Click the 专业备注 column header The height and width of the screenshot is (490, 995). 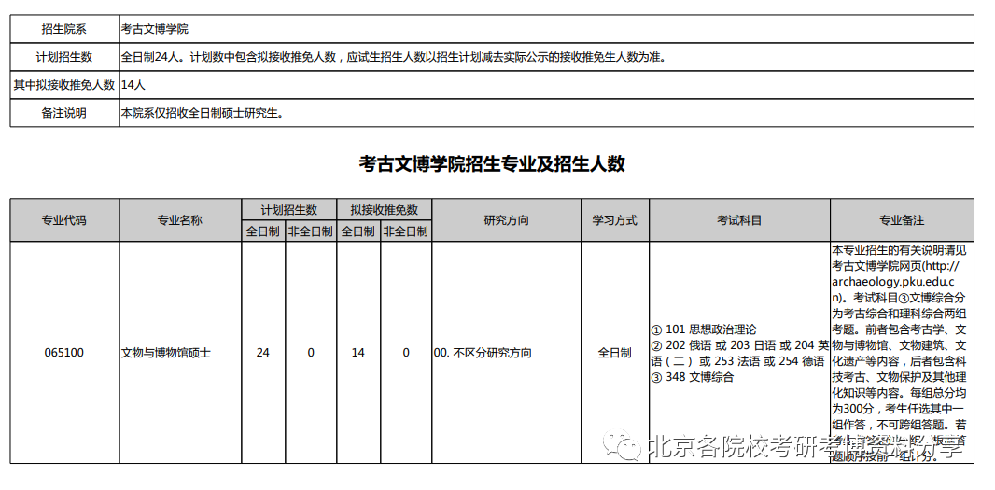[x=902, y=220]
